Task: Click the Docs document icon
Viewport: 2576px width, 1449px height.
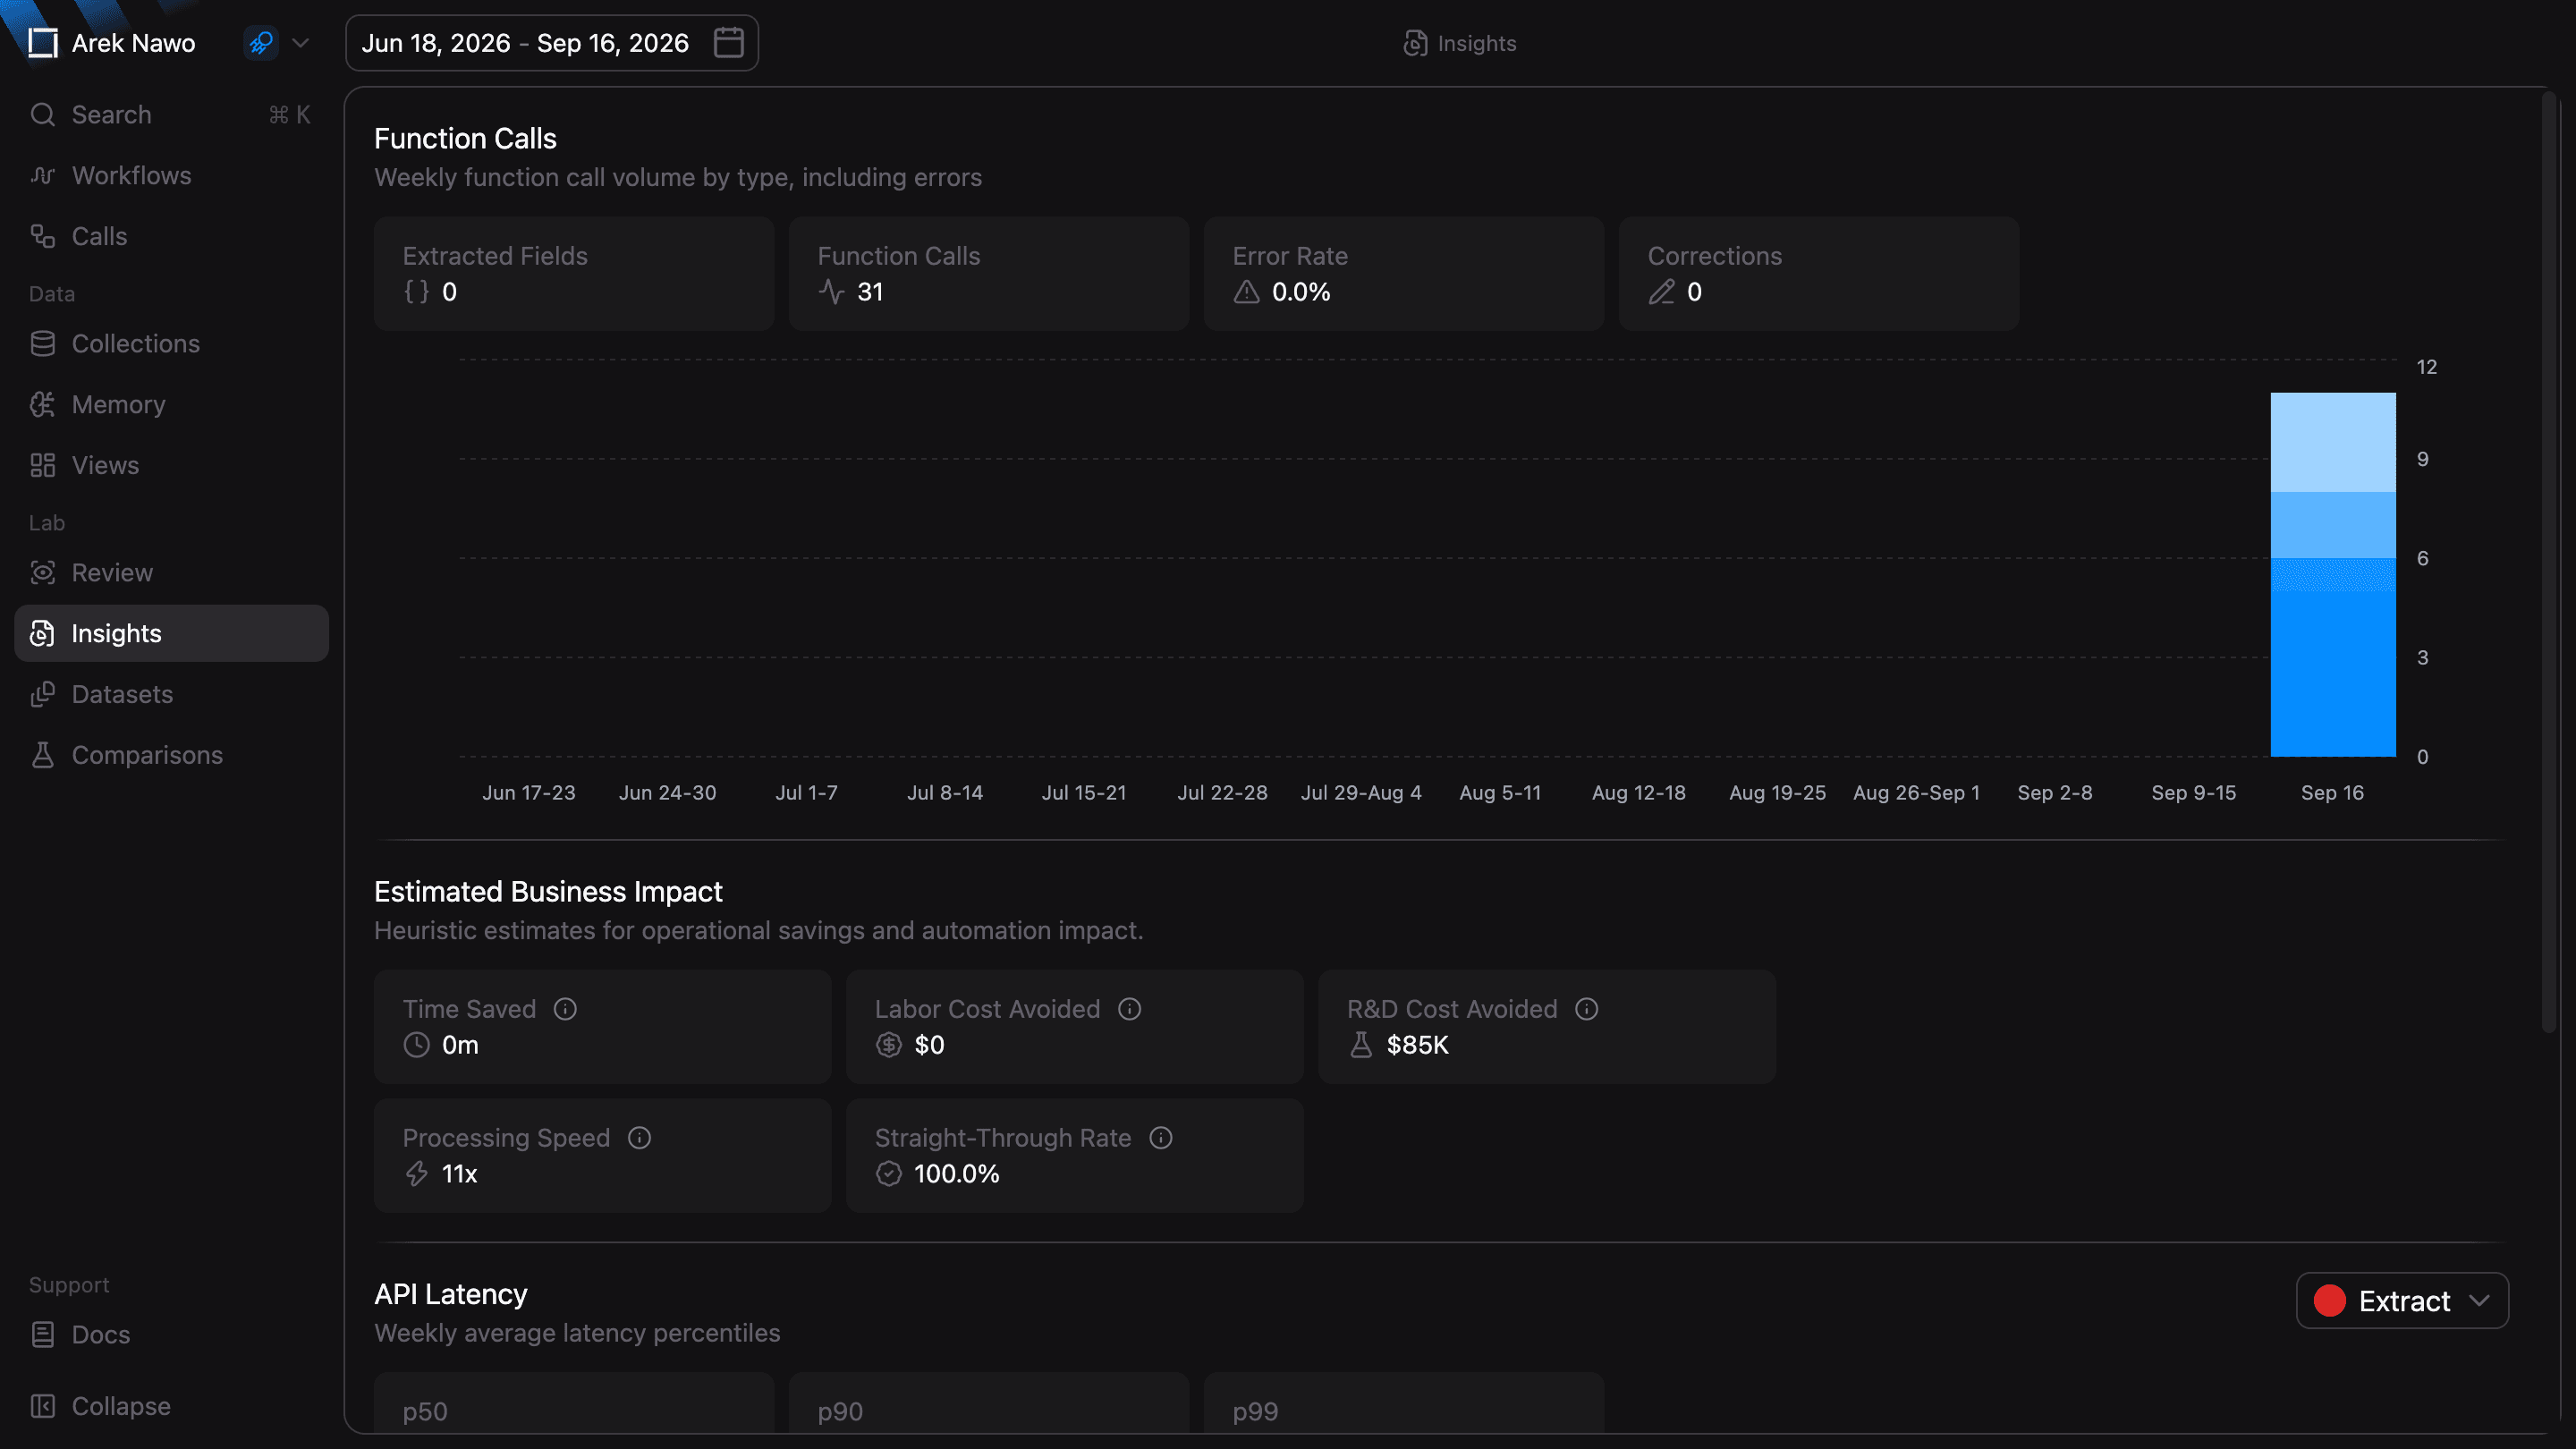Action: pyautogui.click(x=42, y=1336)
